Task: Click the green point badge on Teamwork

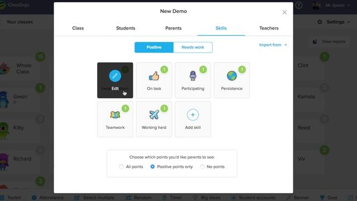Action: pos(125,108)
